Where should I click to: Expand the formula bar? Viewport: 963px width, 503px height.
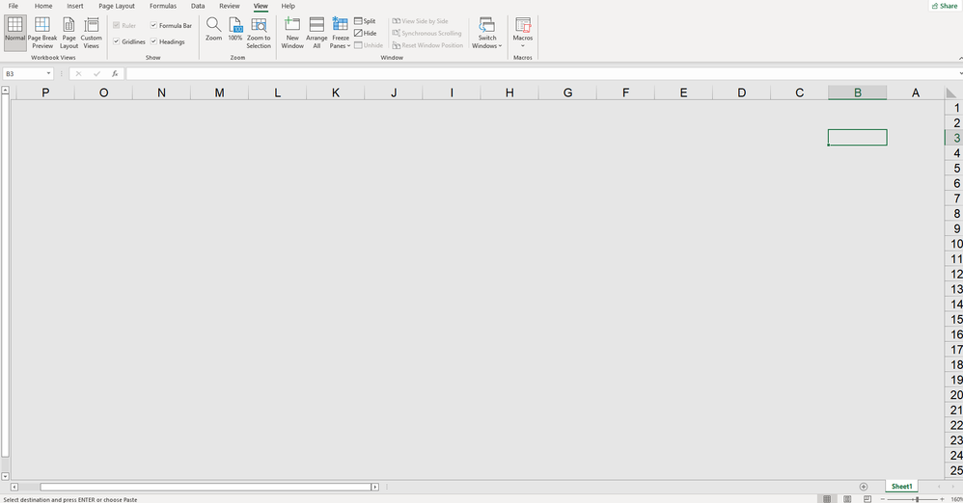tap(960, 73)
